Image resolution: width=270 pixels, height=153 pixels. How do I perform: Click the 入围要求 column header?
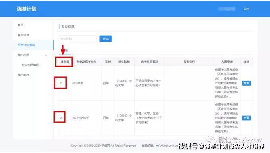(227, 62)
